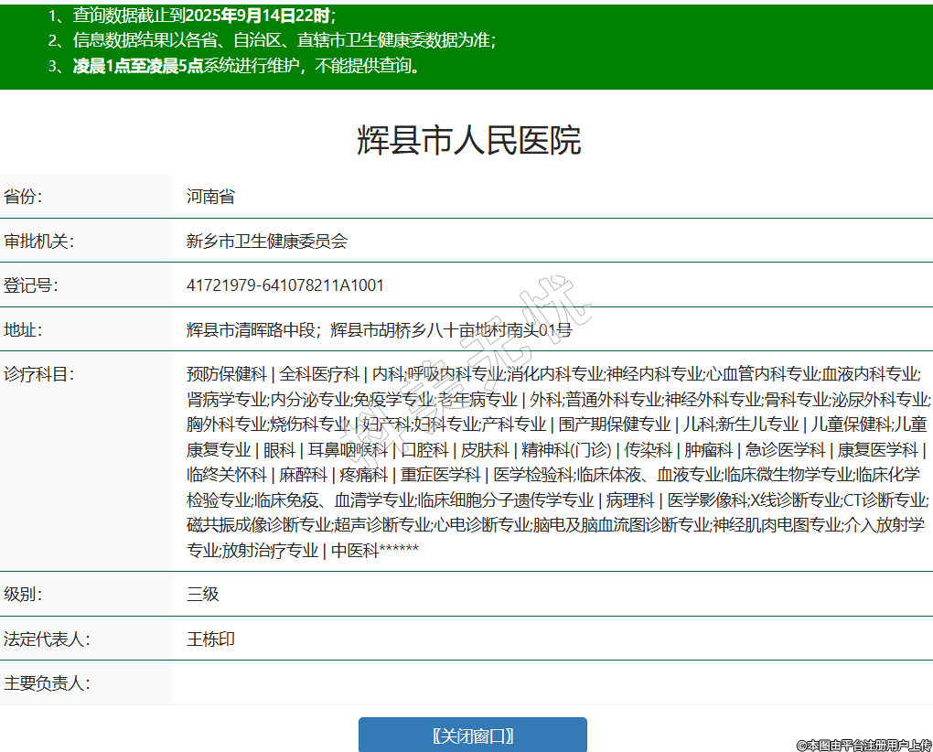Select the 诊疗科目 row label
This screenshot has height=752, width=933.
(x=38, y=374)
